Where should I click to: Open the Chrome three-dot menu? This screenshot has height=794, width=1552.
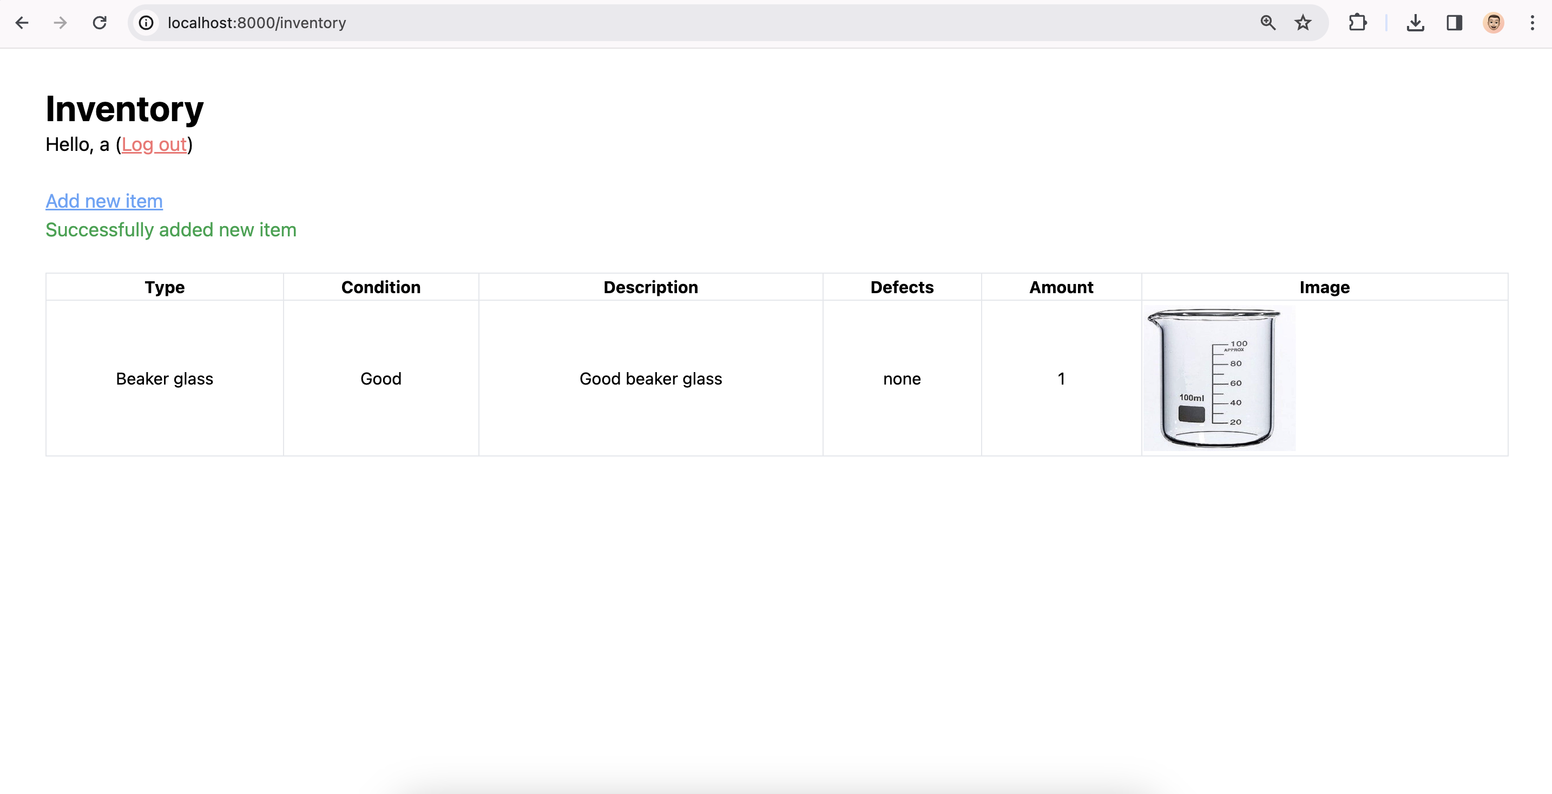click(x=1532, y=23)
